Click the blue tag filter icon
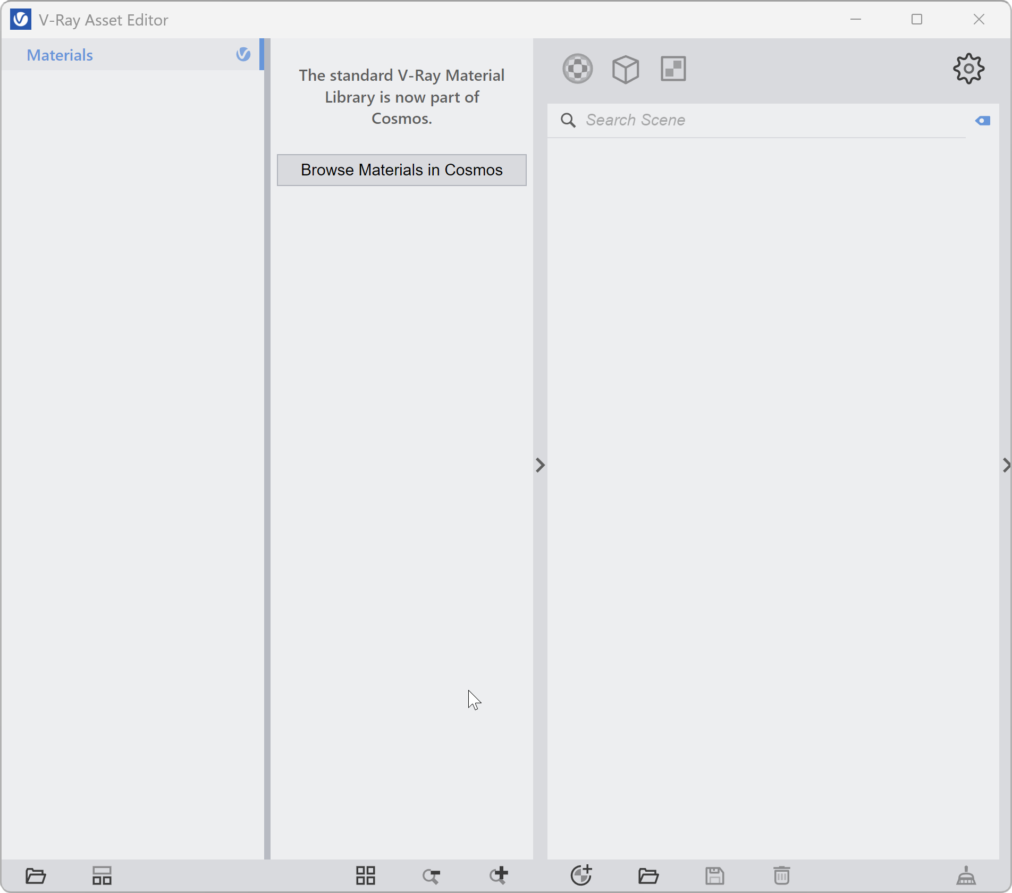 983,121
